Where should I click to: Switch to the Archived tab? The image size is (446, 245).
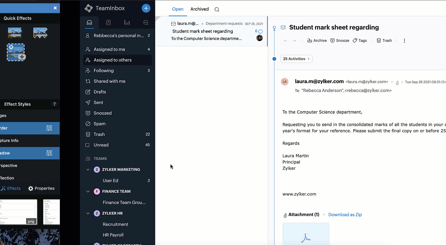point(199,9)
